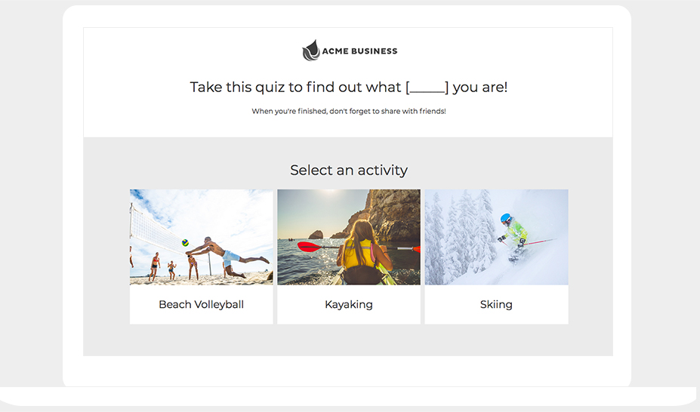Click the Acme Business leaf logo icon
Viewport: 700px width, 412px height.
[310, 51]
